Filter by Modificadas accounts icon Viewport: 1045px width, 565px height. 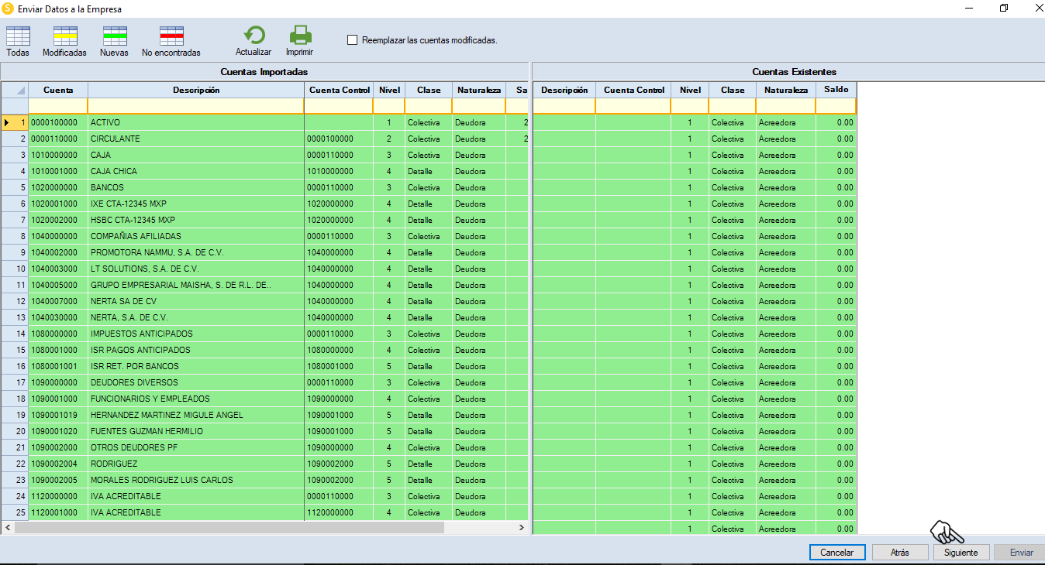pyautogui.click(x=64, y=36)
